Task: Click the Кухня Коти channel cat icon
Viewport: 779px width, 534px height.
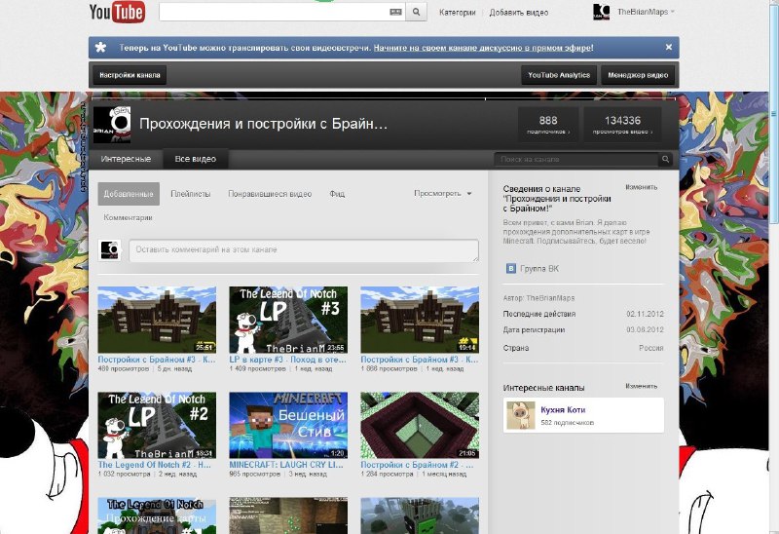Action: pos(518,416)
